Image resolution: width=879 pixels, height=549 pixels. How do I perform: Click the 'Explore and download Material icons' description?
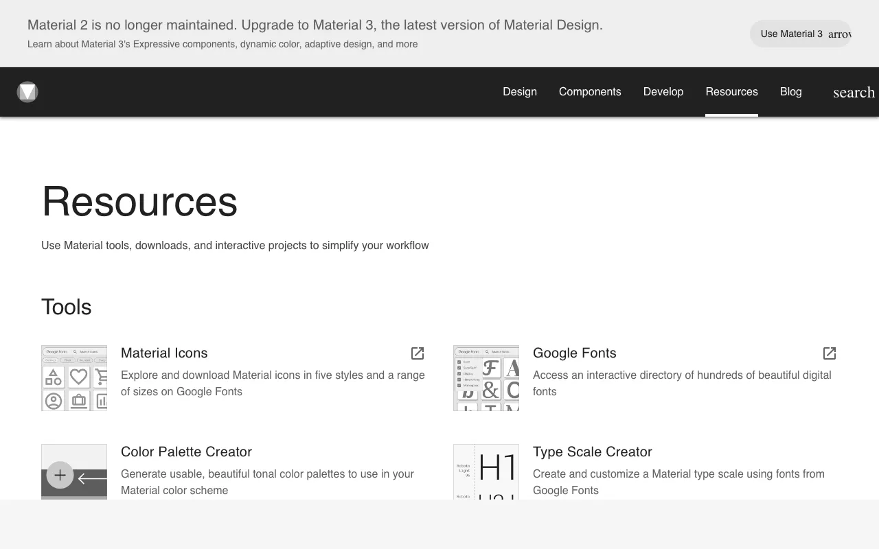273,383
